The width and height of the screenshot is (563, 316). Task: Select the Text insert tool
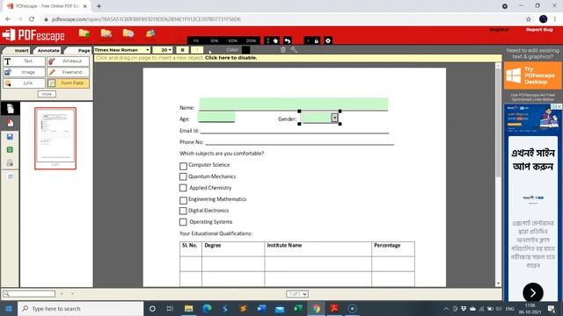(24, 61)
